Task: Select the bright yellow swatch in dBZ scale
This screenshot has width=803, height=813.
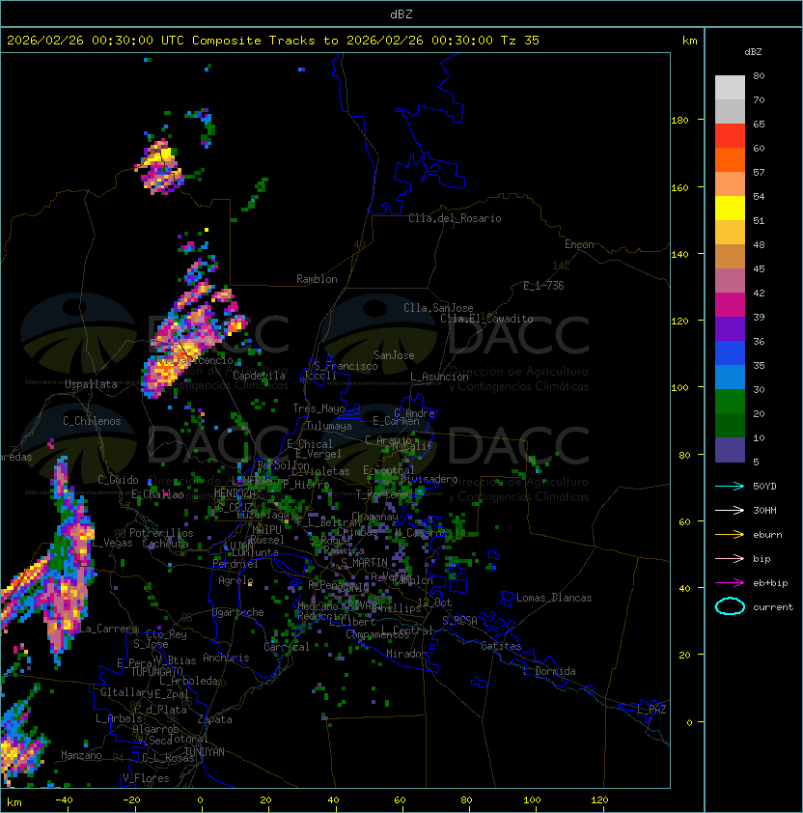Action: (730, 209)
